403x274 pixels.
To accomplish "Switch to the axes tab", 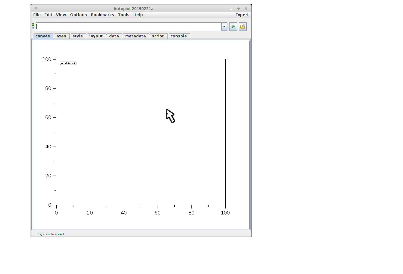I will [x=61, y=36].
